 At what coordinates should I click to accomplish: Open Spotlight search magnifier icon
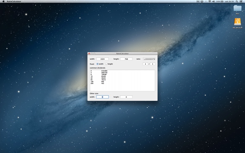pos(237,2)
